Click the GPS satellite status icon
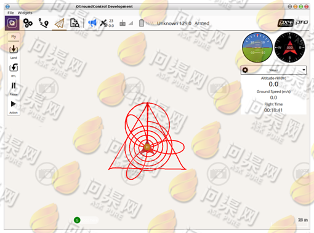Screen dimensions: 314x233 [x=104, y=23]
